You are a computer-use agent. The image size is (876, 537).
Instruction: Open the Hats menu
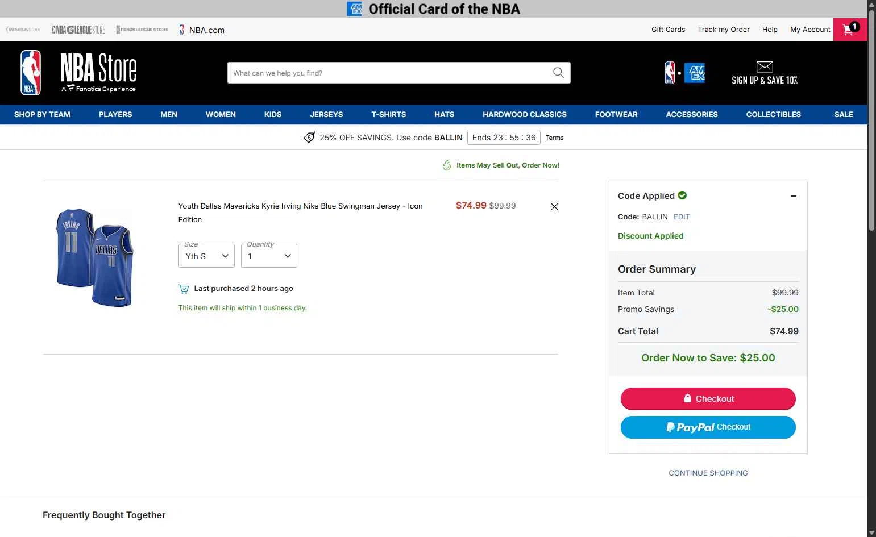tap(445, 114)
